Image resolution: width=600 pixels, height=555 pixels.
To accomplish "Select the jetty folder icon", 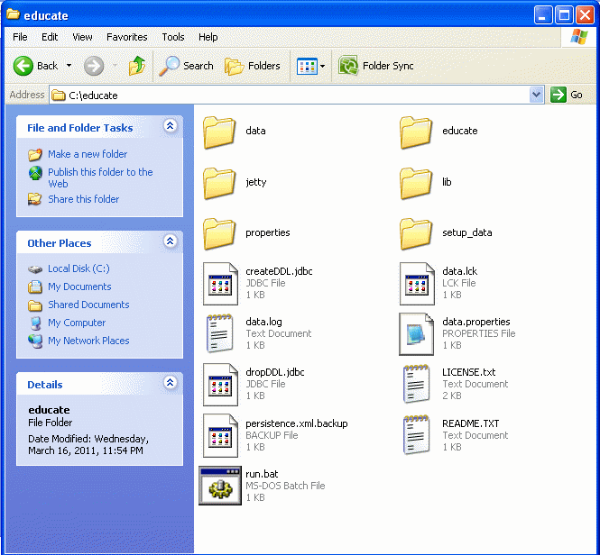I will point(219,182).
